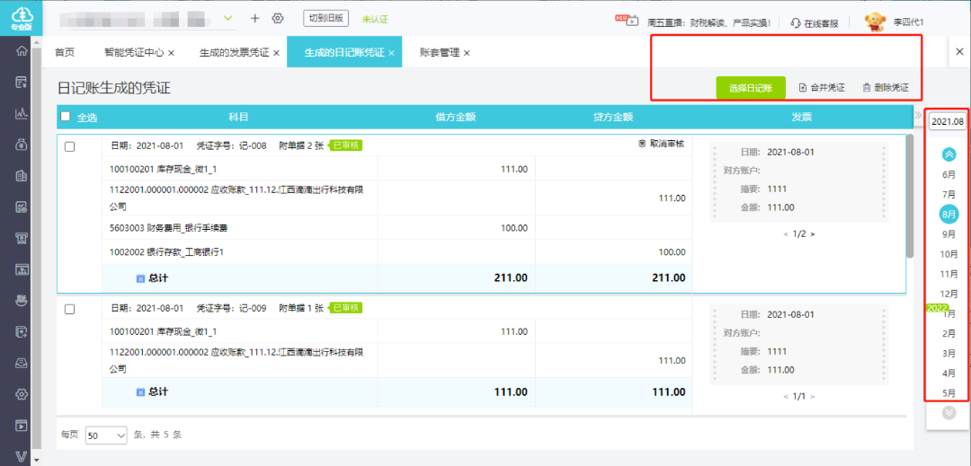971x466 pixels.
Task: Open the per-page 50 dropdown
Action: click(x=106, y=435)
